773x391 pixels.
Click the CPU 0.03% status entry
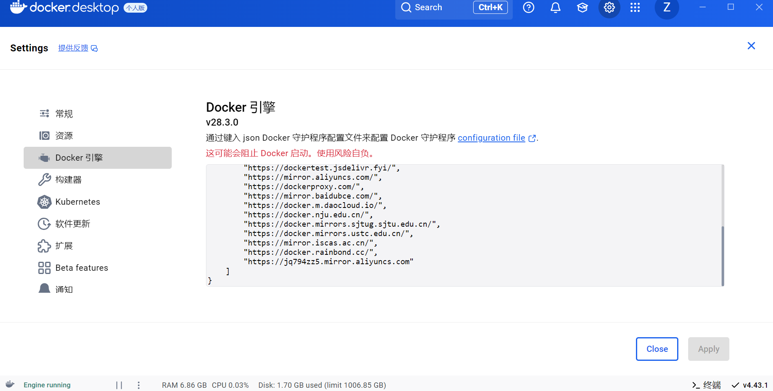coord(230,385)
